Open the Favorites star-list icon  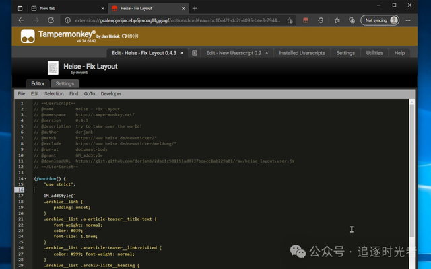click(337, 20)
